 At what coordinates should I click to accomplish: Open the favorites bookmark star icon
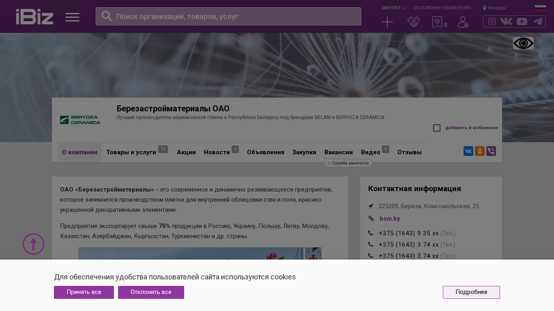tap(437, 22)
